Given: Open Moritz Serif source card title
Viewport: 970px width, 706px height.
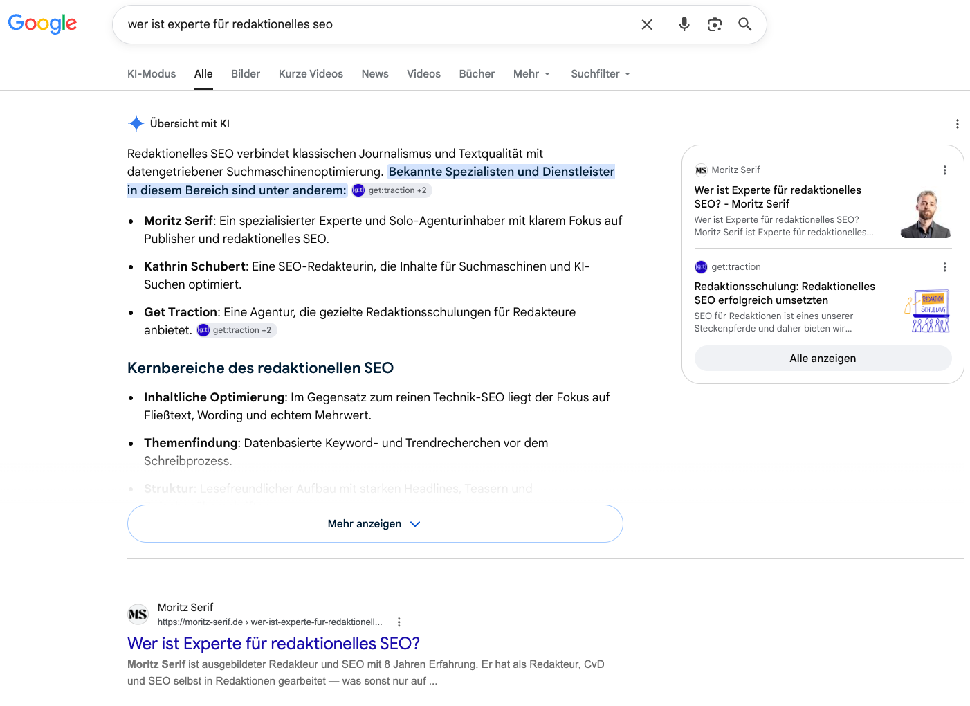Looking at the screenshot, I should (778, 197).
